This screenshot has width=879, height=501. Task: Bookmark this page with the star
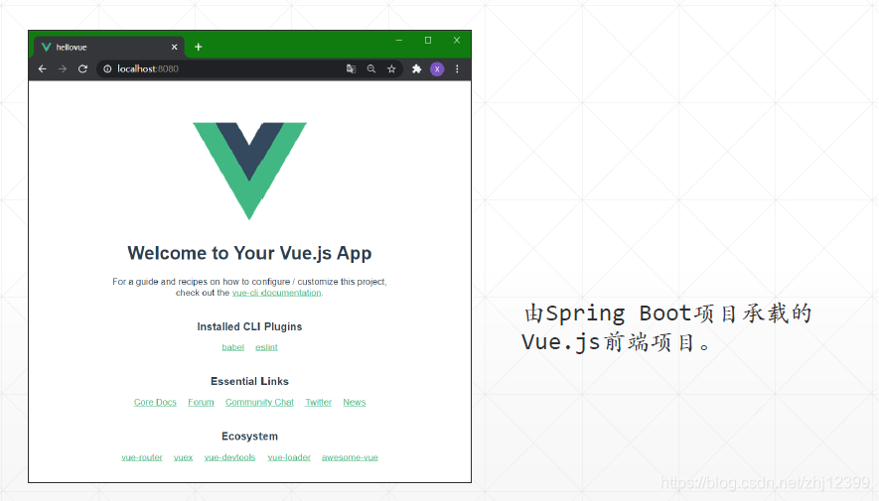391,68
